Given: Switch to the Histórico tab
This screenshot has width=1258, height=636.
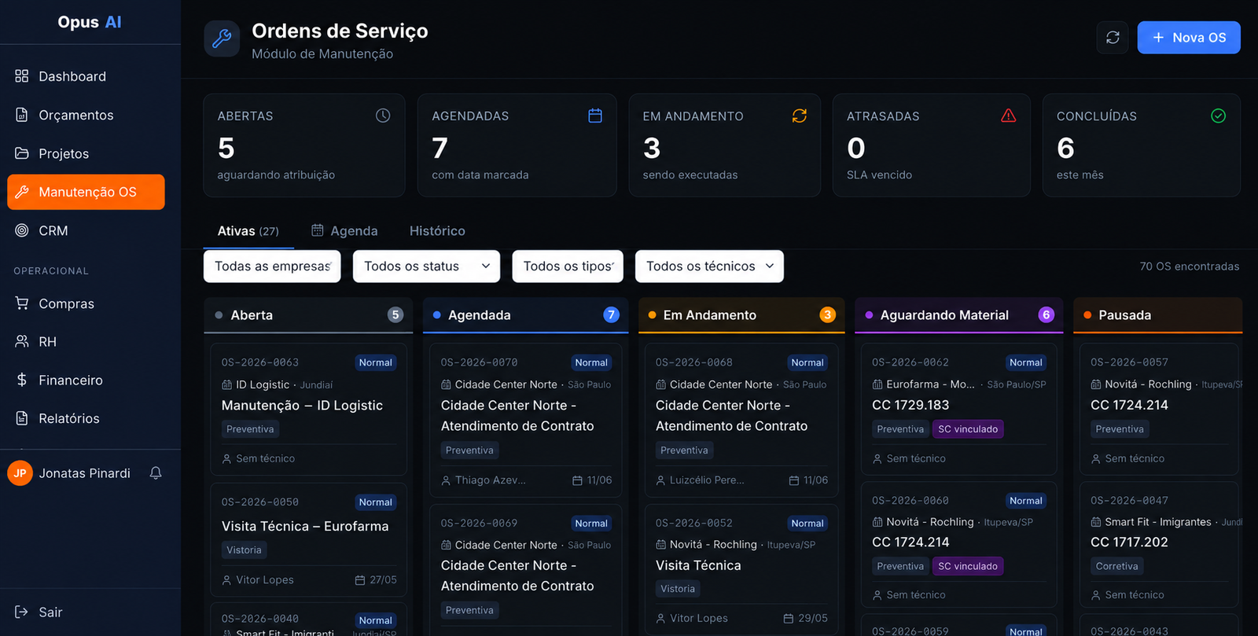Looking at the screenshot, I should [x=437, y=231].
